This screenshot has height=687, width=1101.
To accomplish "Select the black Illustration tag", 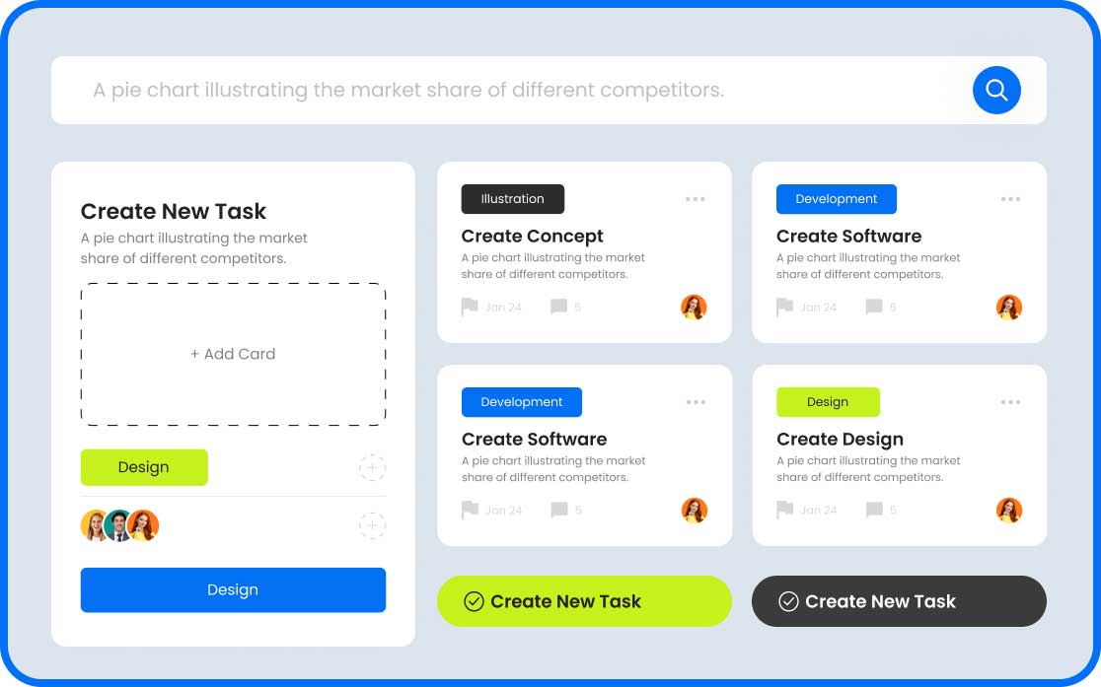I will point(512,199).
